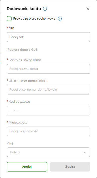Save the account with Zapisz button

point(70,167)
